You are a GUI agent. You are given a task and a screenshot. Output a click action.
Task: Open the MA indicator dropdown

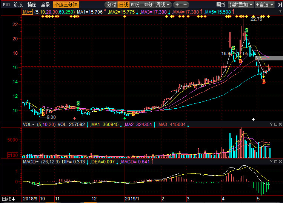click(x=27, y=12)
